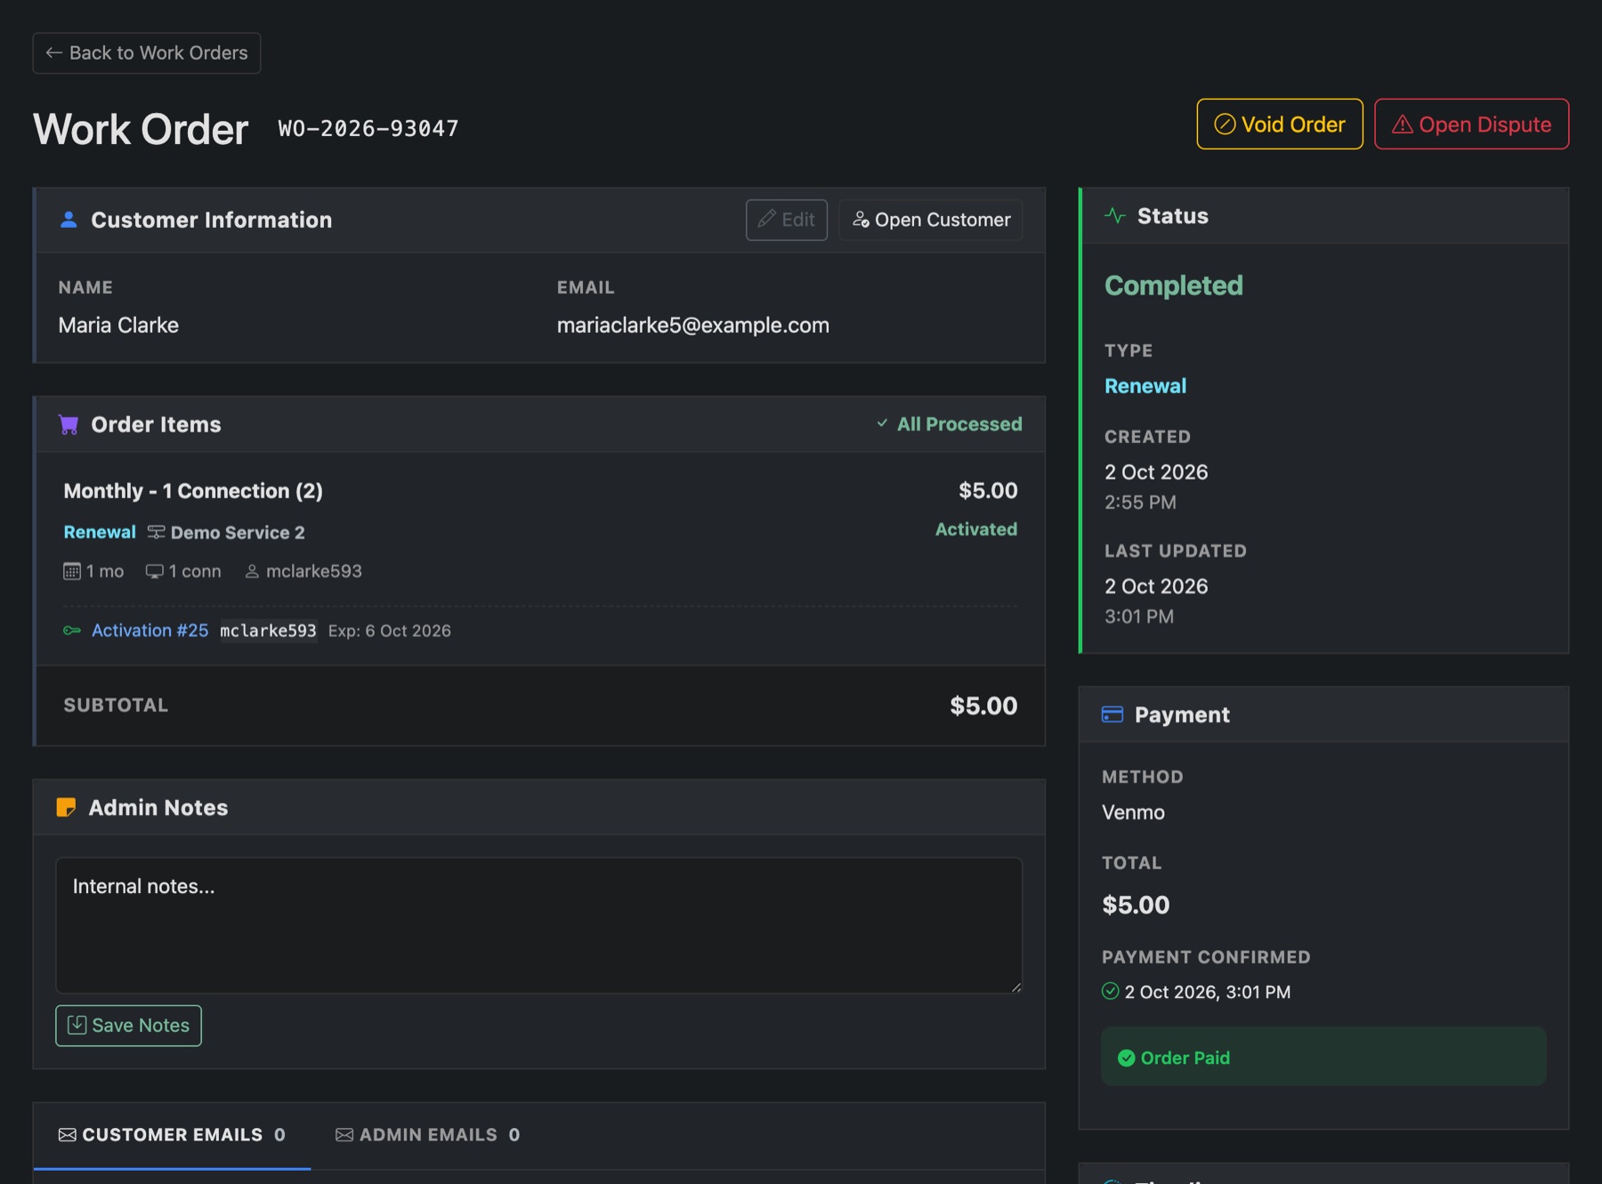
Task: Click the work order number WO-2026-93047
Action: pos(368,129)
